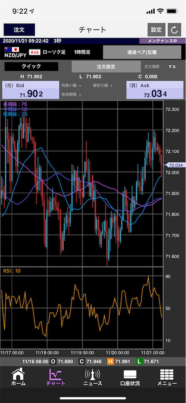Tap the 有効期限 expiry field

click(71, 94)
